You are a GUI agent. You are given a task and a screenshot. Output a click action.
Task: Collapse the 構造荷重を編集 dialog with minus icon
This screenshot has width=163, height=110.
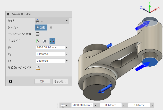point(8,14)
